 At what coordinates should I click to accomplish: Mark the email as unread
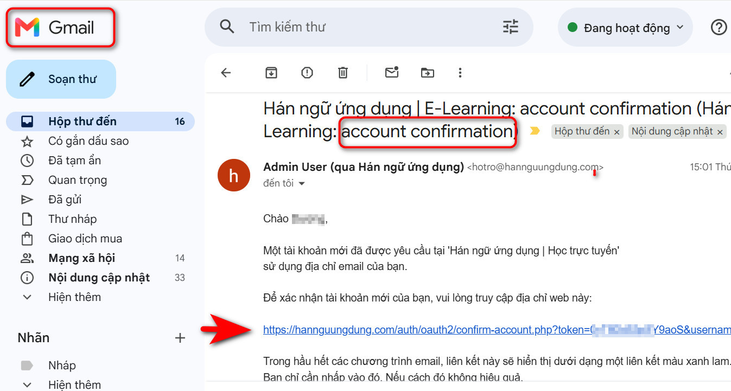pyautogui.click(x=392, y=72)
